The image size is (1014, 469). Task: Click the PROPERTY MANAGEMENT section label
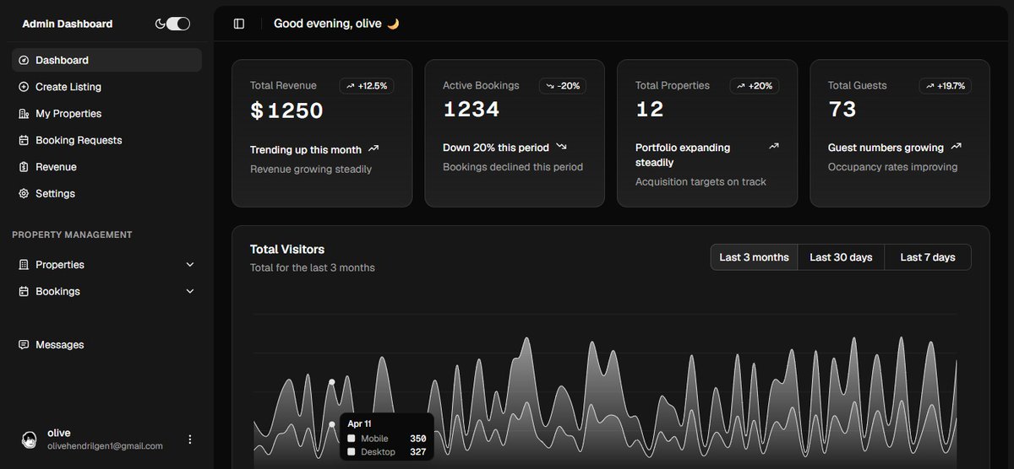pyautogui.click(x=72, y=234)
